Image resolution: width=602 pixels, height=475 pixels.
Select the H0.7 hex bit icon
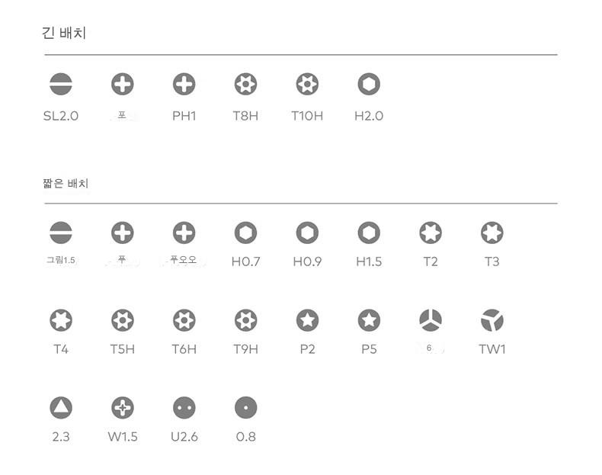[x=245, y=233]
